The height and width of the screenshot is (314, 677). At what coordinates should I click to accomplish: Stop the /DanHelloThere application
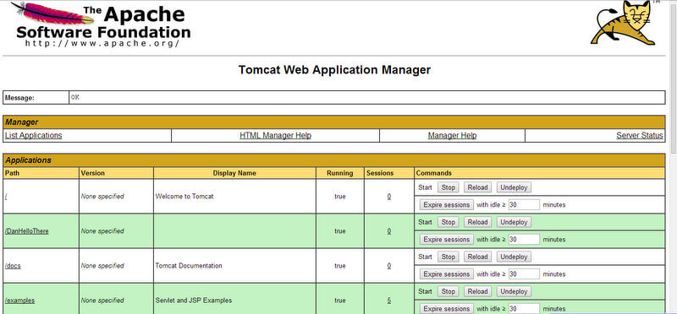(449, 222)
